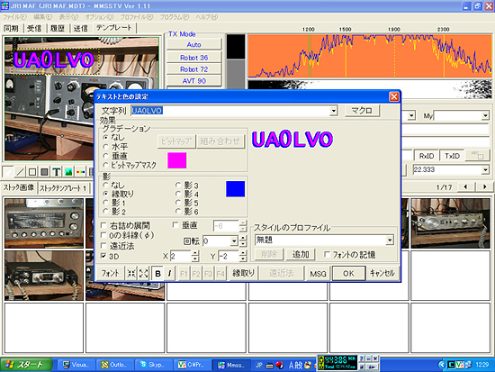This screenshot has height=372, width=495.
Task: Open the ストックテンプレート 1 tab
Action: tap(63, 188)
